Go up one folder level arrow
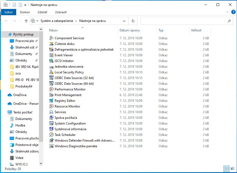This screenshot has height=173, width=237. (x=26, y=21)
